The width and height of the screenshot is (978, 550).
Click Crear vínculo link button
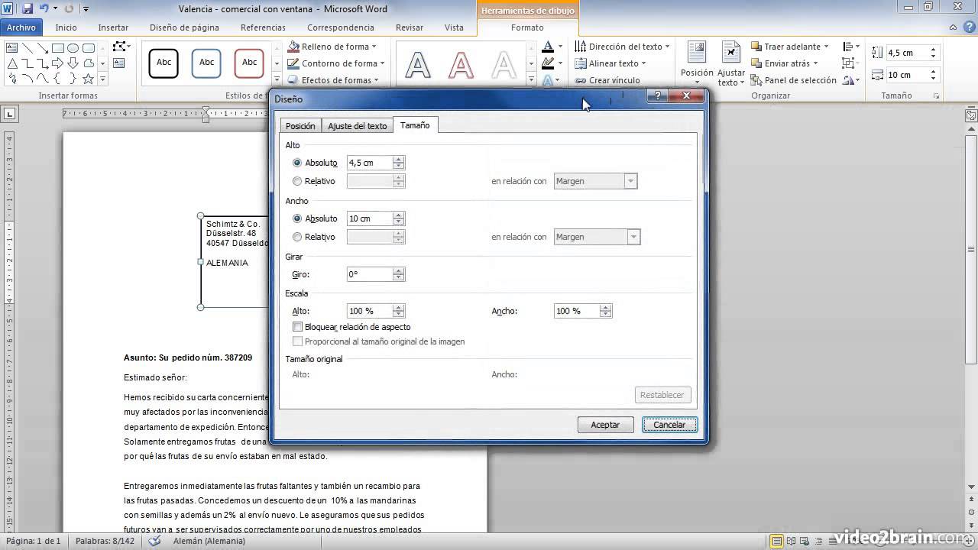point(607,80)
